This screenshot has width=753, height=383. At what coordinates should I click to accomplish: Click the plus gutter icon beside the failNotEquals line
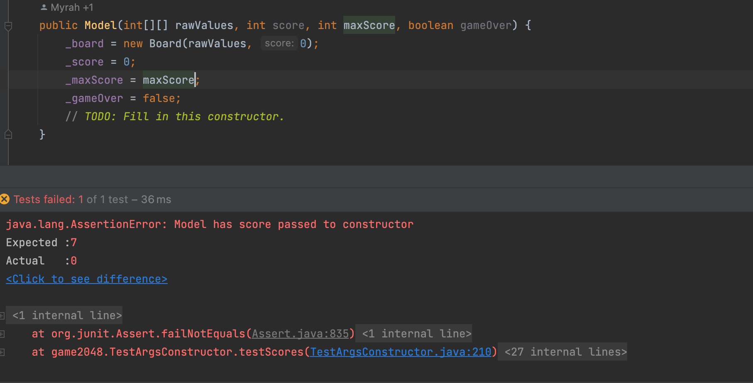(2, 334)
